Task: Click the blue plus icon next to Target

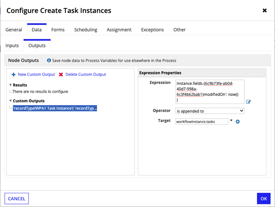Action: (x=237, y=122)
